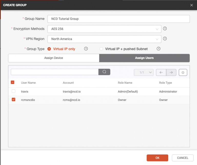Screen dimensions: 197x165
Task: Click the Account column header
Action: coord(68,83)
